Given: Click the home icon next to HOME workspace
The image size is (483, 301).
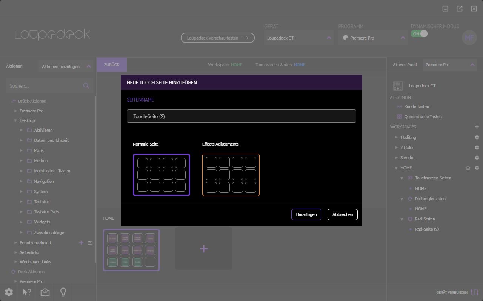Looking at the screenshot, I should pos(468,168).
